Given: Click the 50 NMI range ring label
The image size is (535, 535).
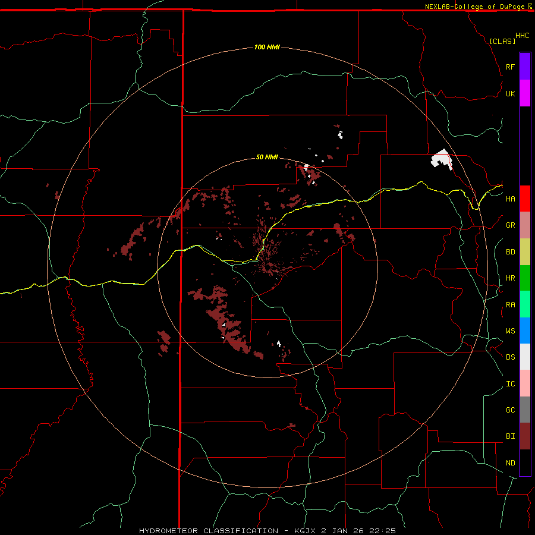Looking at the screenshot, I should 267,157.
